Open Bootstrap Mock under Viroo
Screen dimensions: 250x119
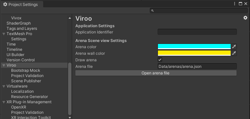tap(26, 70)
